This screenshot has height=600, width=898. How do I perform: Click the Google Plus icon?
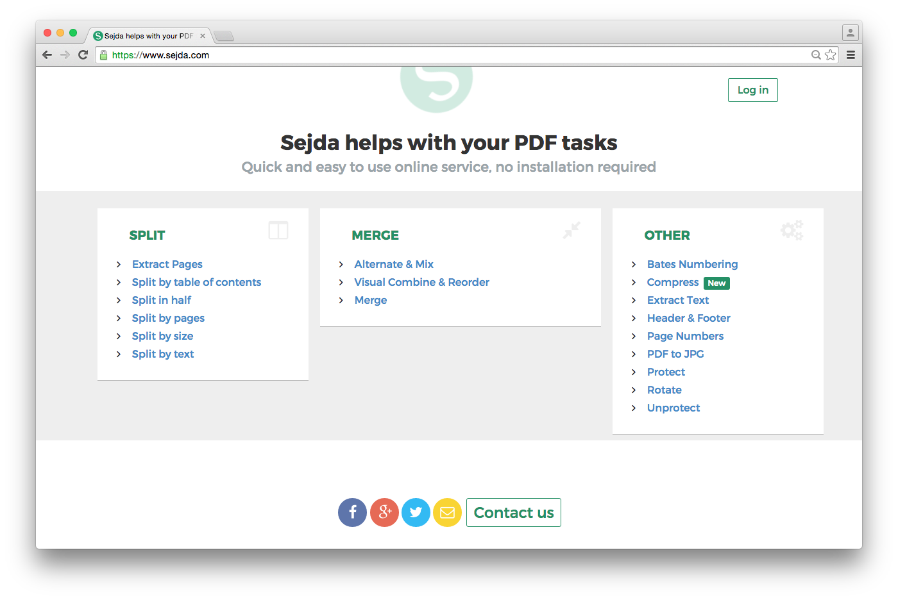[384, 512]
